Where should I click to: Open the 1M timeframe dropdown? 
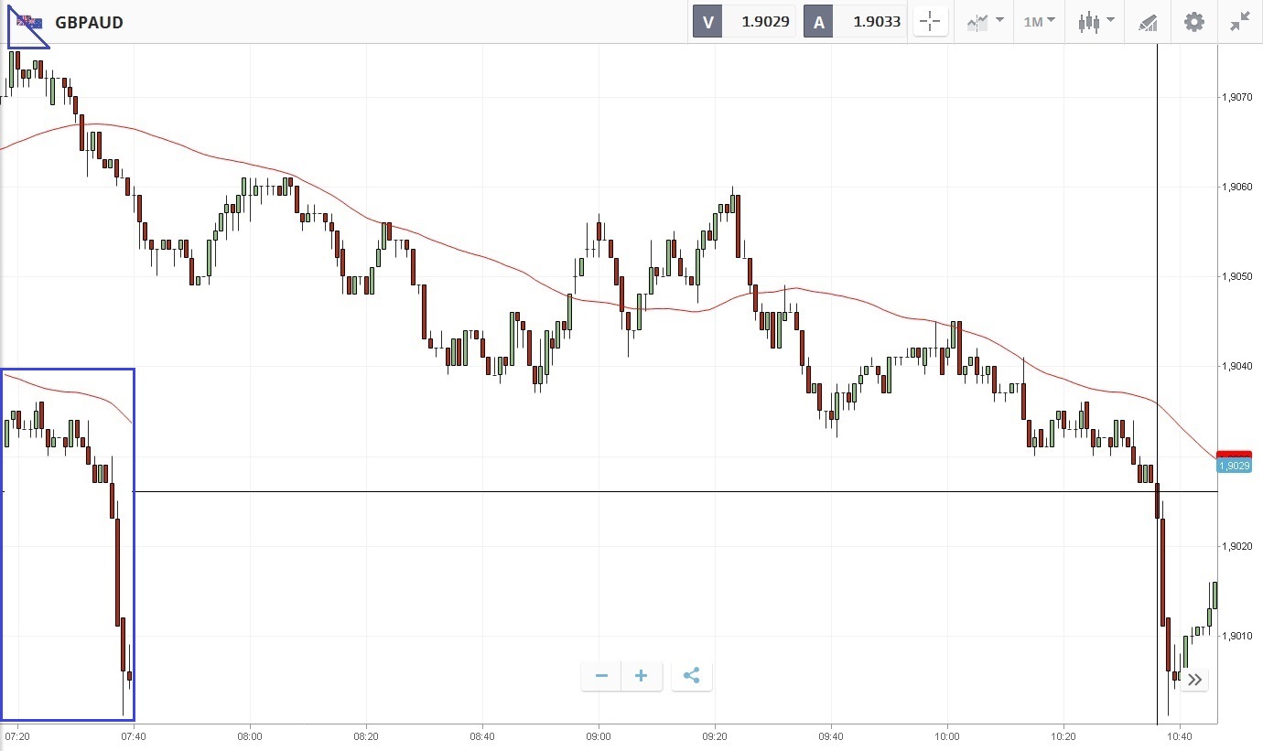click(x=1039, y=22)
